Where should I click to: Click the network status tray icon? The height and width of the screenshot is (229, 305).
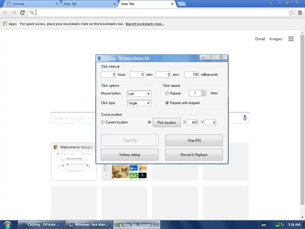(282, 224)
